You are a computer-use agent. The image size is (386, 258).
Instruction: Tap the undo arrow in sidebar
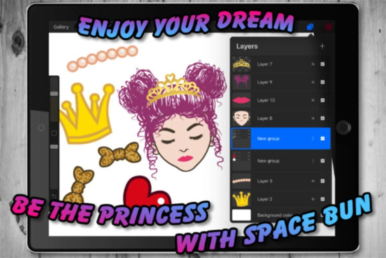(x=54, y=196)
